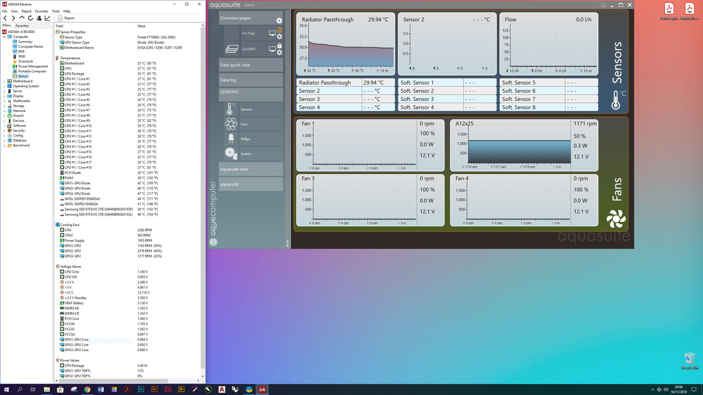This screenshot has height=395, width=703.
Task: Open the File menu in AIDA64
Action: 4,11
